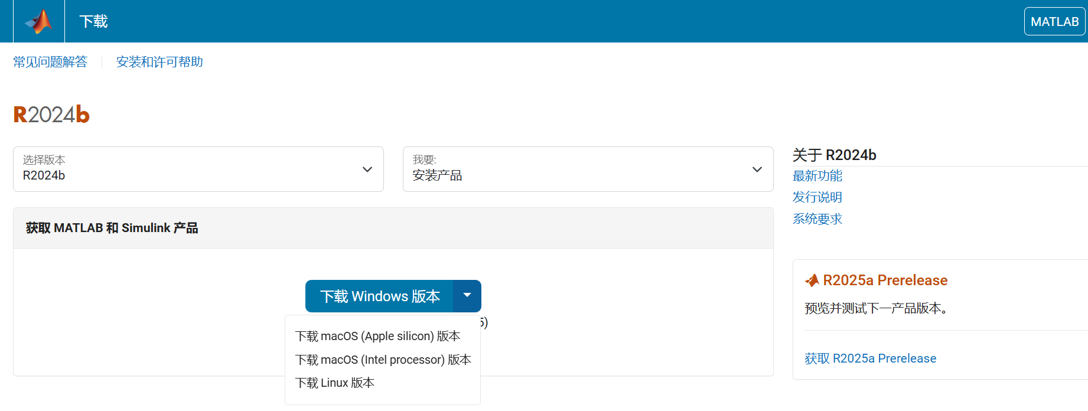Click the MathWorks logo in header
This screenshot has height=411, width=1088.
pyautogui.click(x=38, y=22)
